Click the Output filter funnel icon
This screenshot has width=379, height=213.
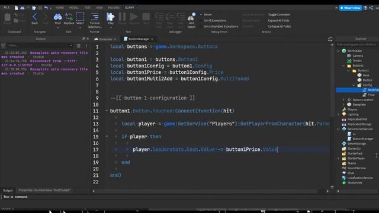(3, 46)
